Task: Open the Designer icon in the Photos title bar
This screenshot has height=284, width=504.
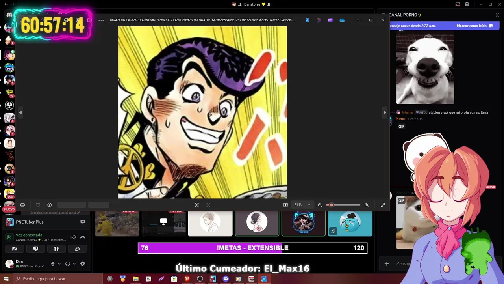Action: 319,20
